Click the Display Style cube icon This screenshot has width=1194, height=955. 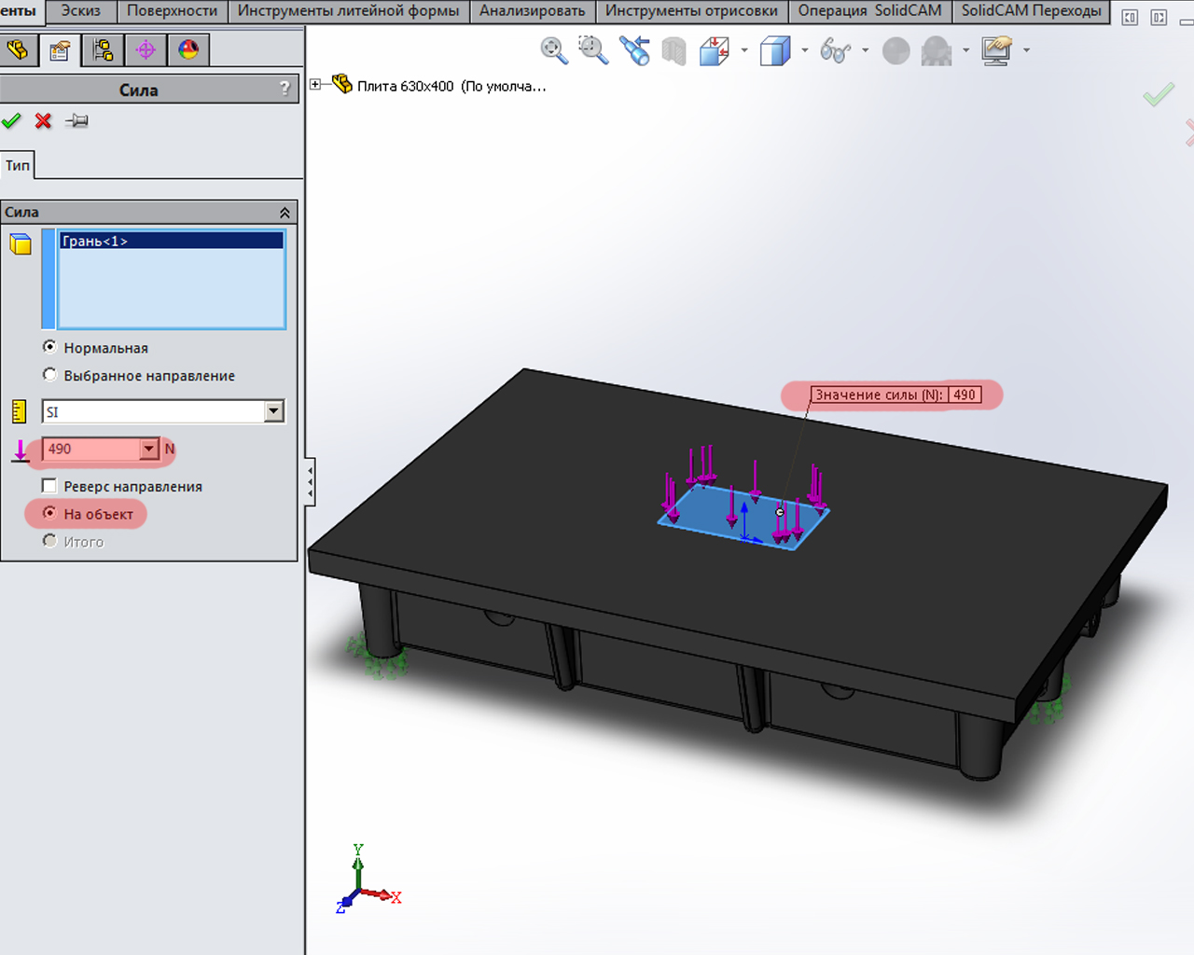point(774,50)
